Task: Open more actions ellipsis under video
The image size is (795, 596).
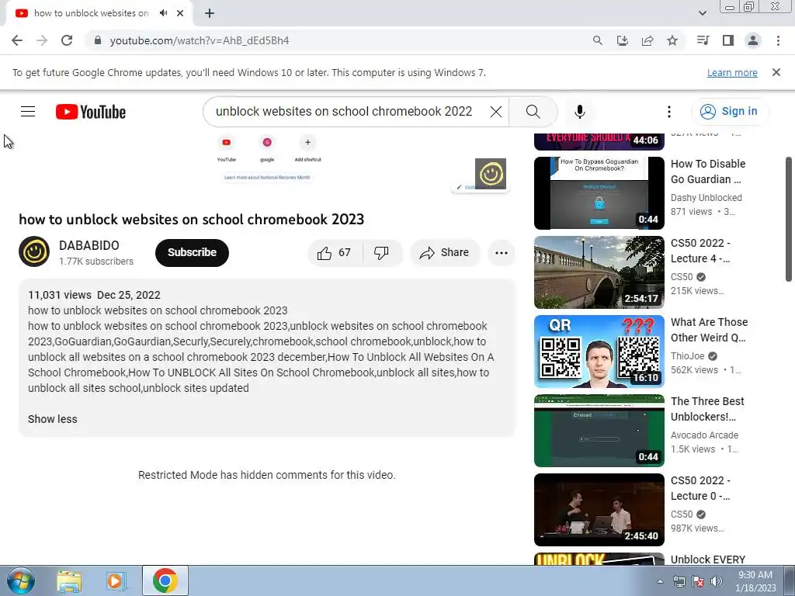Action: click(x=502, y=253)
